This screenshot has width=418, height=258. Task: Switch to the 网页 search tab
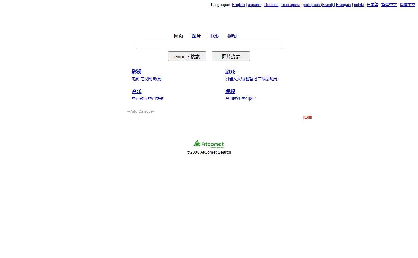point(178,36)
